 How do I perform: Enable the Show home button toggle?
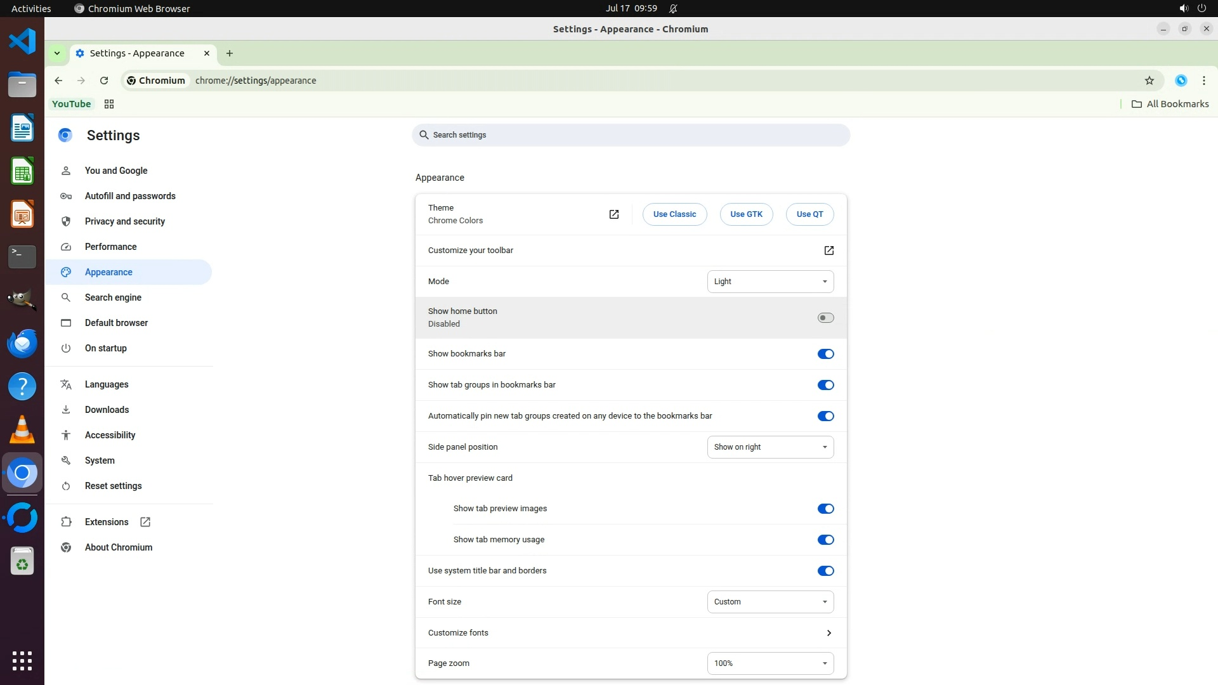tap(825, 318)
